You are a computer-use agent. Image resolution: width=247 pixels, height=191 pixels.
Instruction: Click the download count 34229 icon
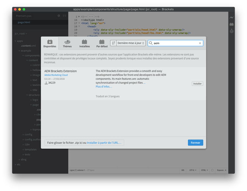(46, 83)
